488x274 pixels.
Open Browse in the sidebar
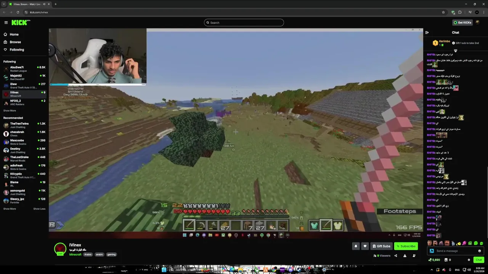click(x=15, y=42)
